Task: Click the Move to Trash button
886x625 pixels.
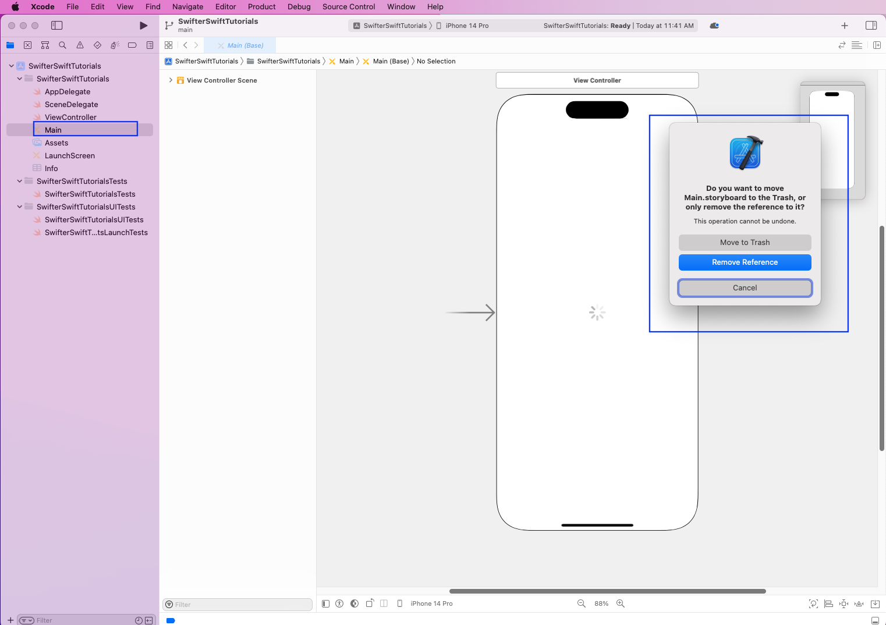Action: [745, 243]
